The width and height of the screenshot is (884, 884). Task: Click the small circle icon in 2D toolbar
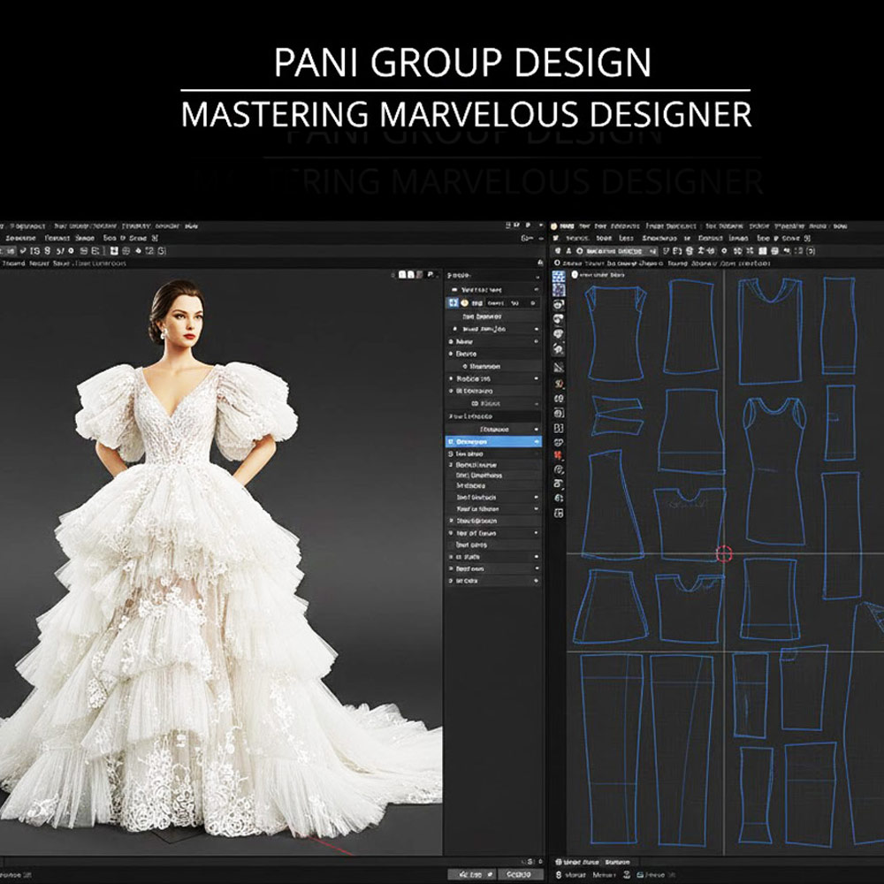724,251
